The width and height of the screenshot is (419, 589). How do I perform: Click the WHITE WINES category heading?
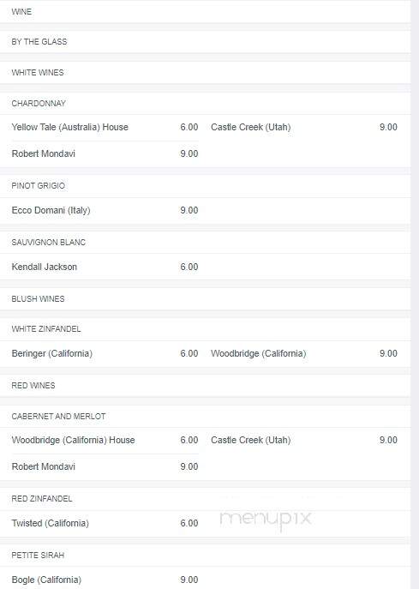tap(38, 73)
